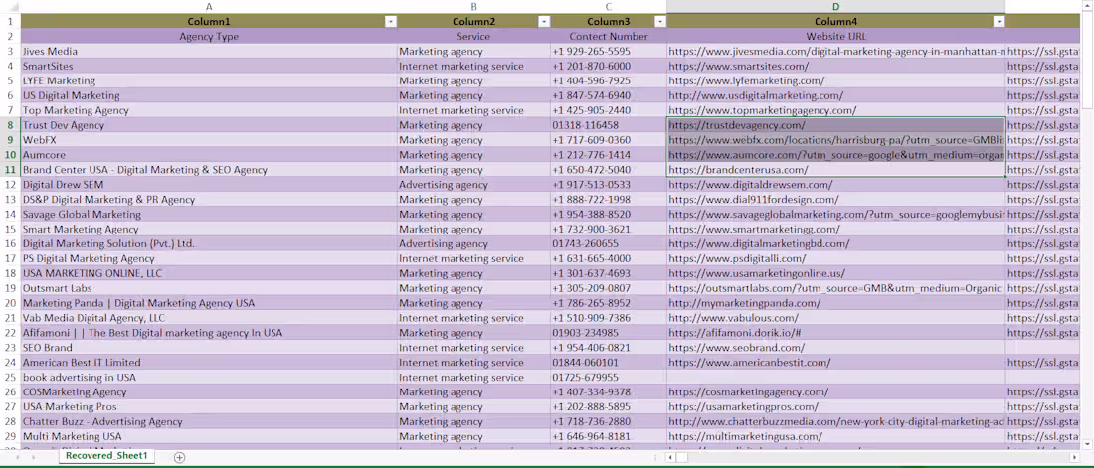Select Digital Drew SEM cell
1094x468 pixels.
(x=209, y=185)
